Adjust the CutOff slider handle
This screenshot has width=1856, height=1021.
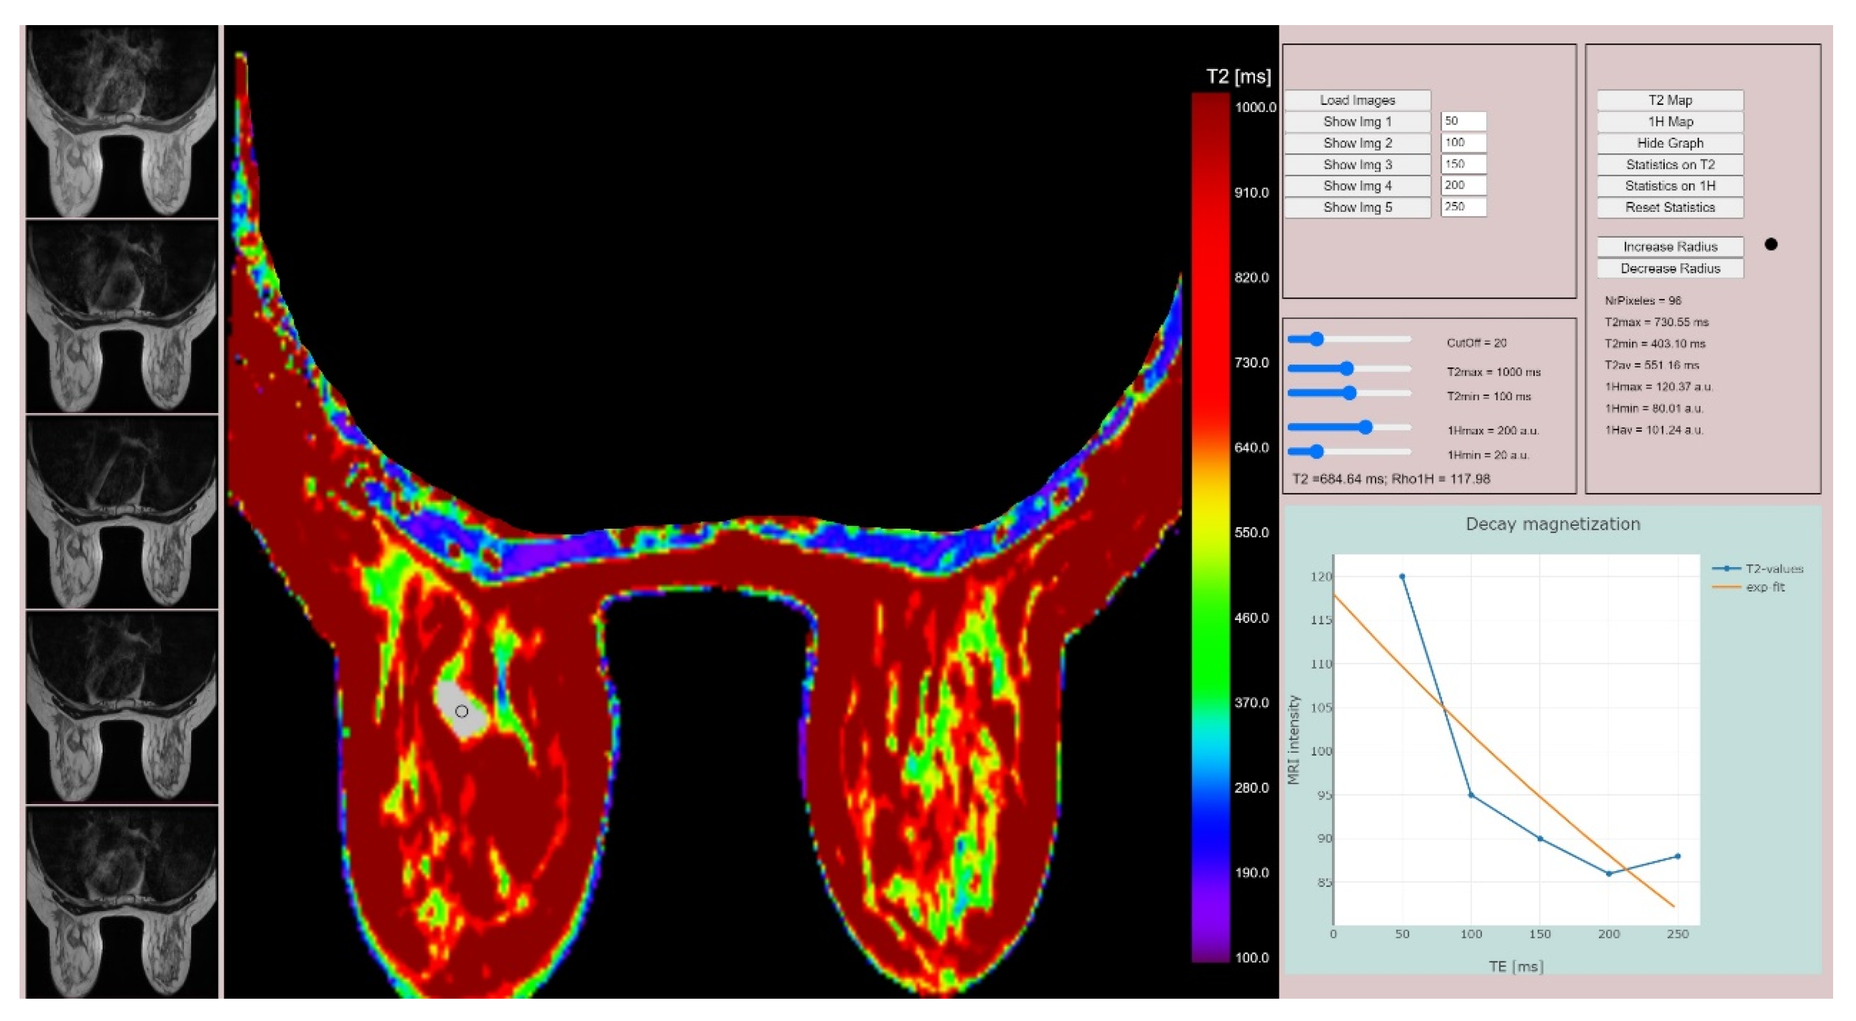[x=1316, y=340]
